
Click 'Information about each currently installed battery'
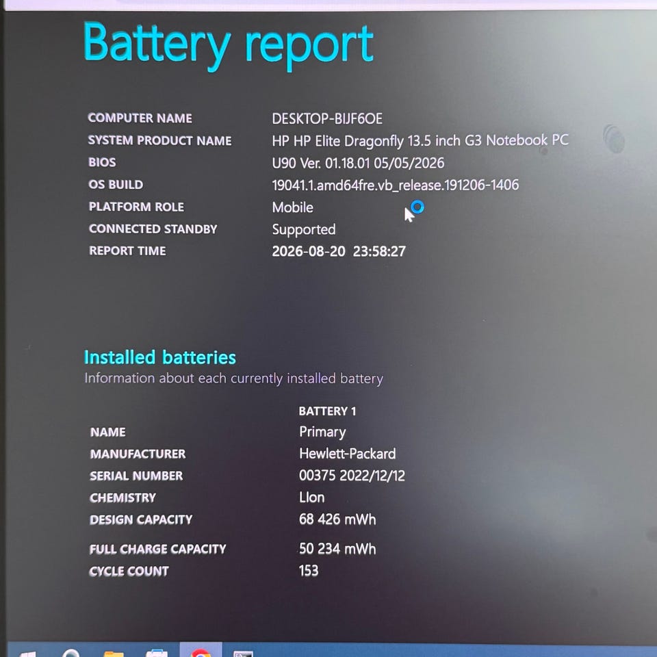pos(234,378)
